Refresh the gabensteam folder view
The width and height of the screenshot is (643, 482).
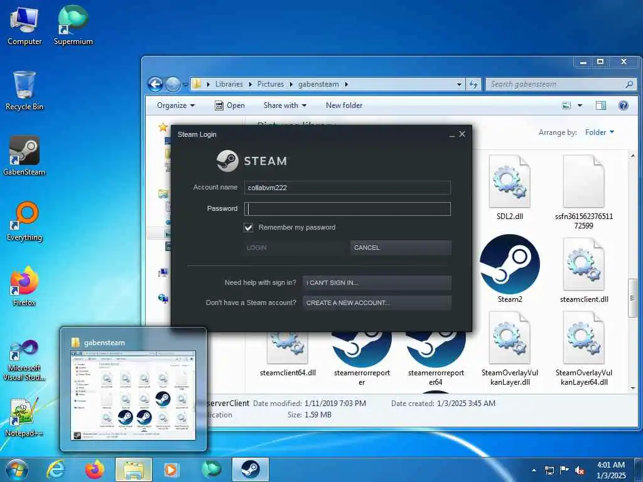[473, 85]
